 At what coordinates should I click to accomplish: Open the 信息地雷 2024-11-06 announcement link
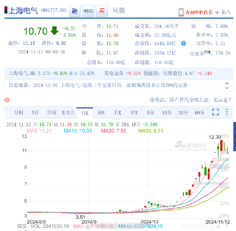110,85
